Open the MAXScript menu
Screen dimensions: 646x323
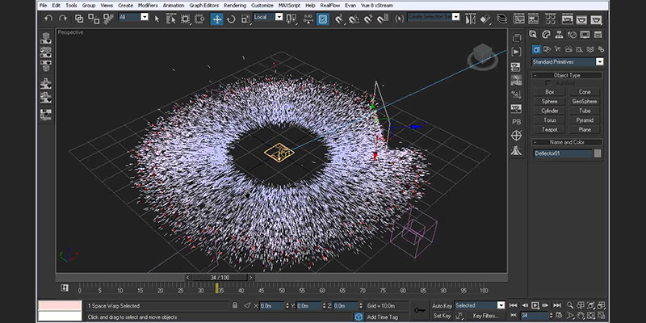(289, 6)
